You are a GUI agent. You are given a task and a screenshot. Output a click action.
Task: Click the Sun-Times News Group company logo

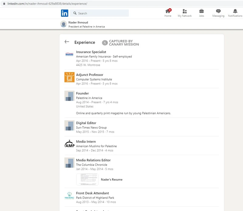coord(69,125)
